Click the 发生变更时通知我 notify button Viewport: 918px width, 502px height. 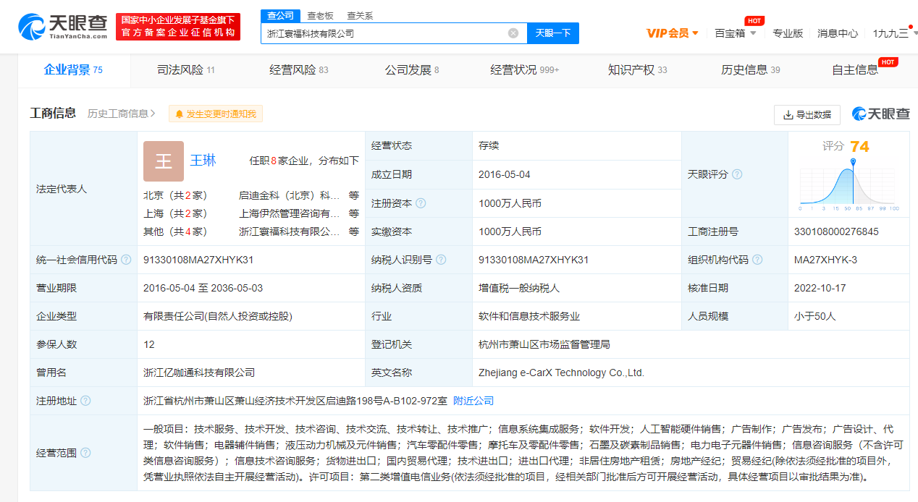tap(216, 114)
